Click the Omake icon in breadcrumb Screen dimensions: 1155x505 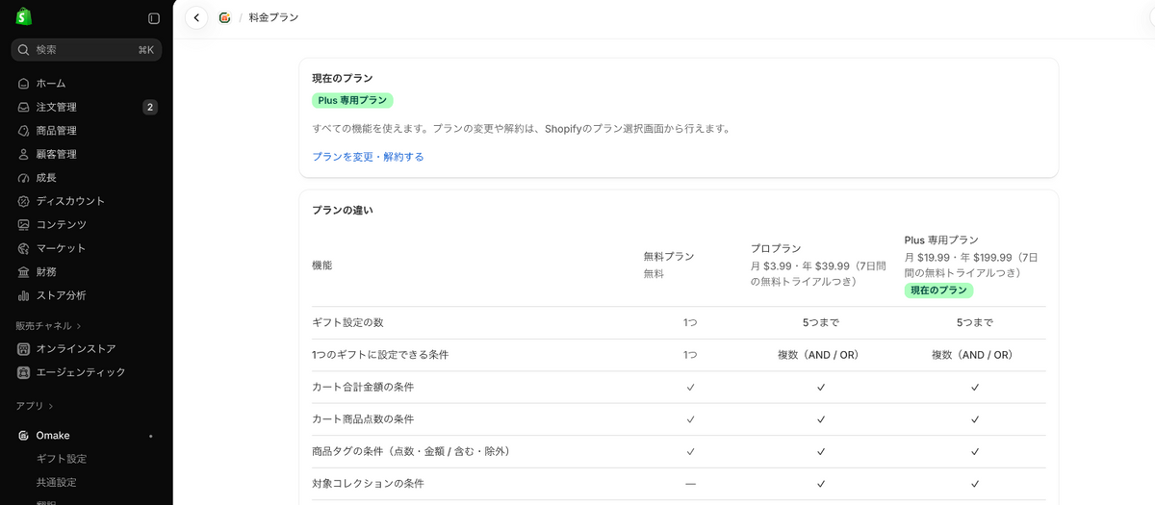click(224, 17)
